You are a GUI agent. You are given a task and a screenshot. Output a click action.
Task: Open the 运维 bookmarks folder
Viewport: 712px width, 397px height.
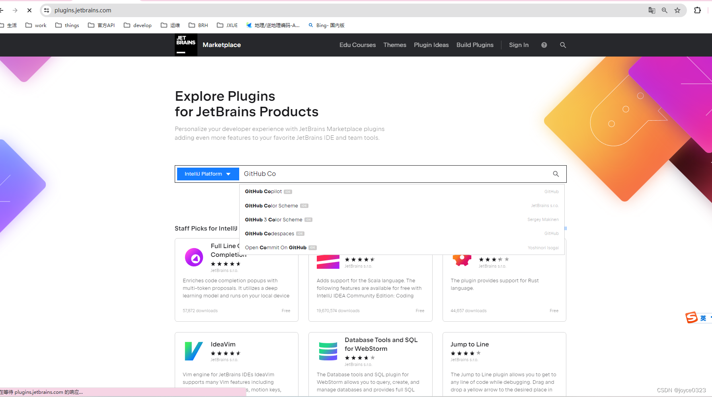(x=170, y=25)
